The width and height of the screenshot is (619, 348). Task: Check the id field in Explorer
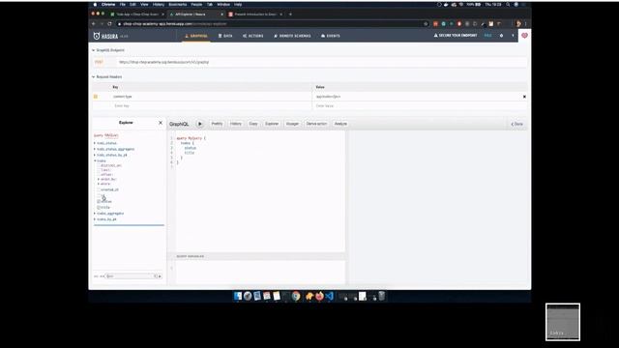(x=99, y=195)
